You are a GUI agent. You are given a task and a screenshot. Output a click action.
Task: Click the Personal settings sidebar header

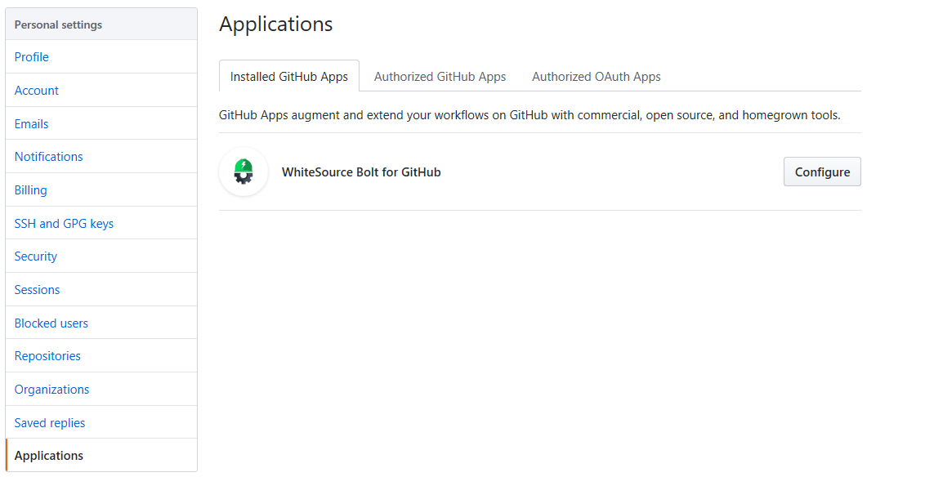59,25
